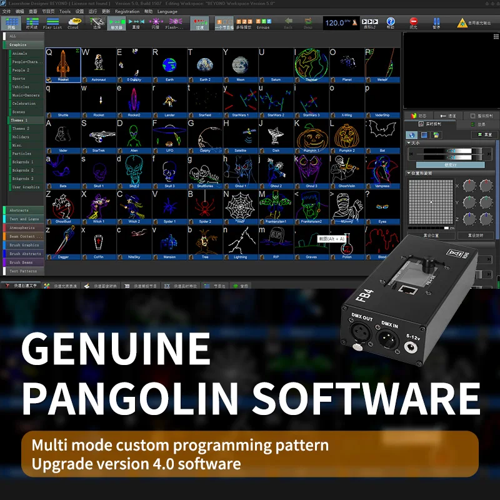Click the Groups toolbar icon

[x=263, y=23]
